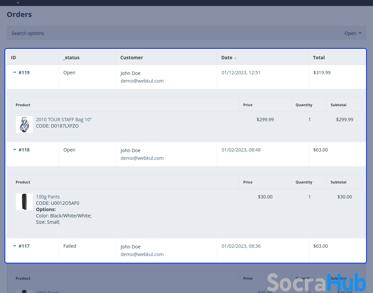Click demo@webkul.com email in order #119
The image size is (373, 293).
pos(142,81)
